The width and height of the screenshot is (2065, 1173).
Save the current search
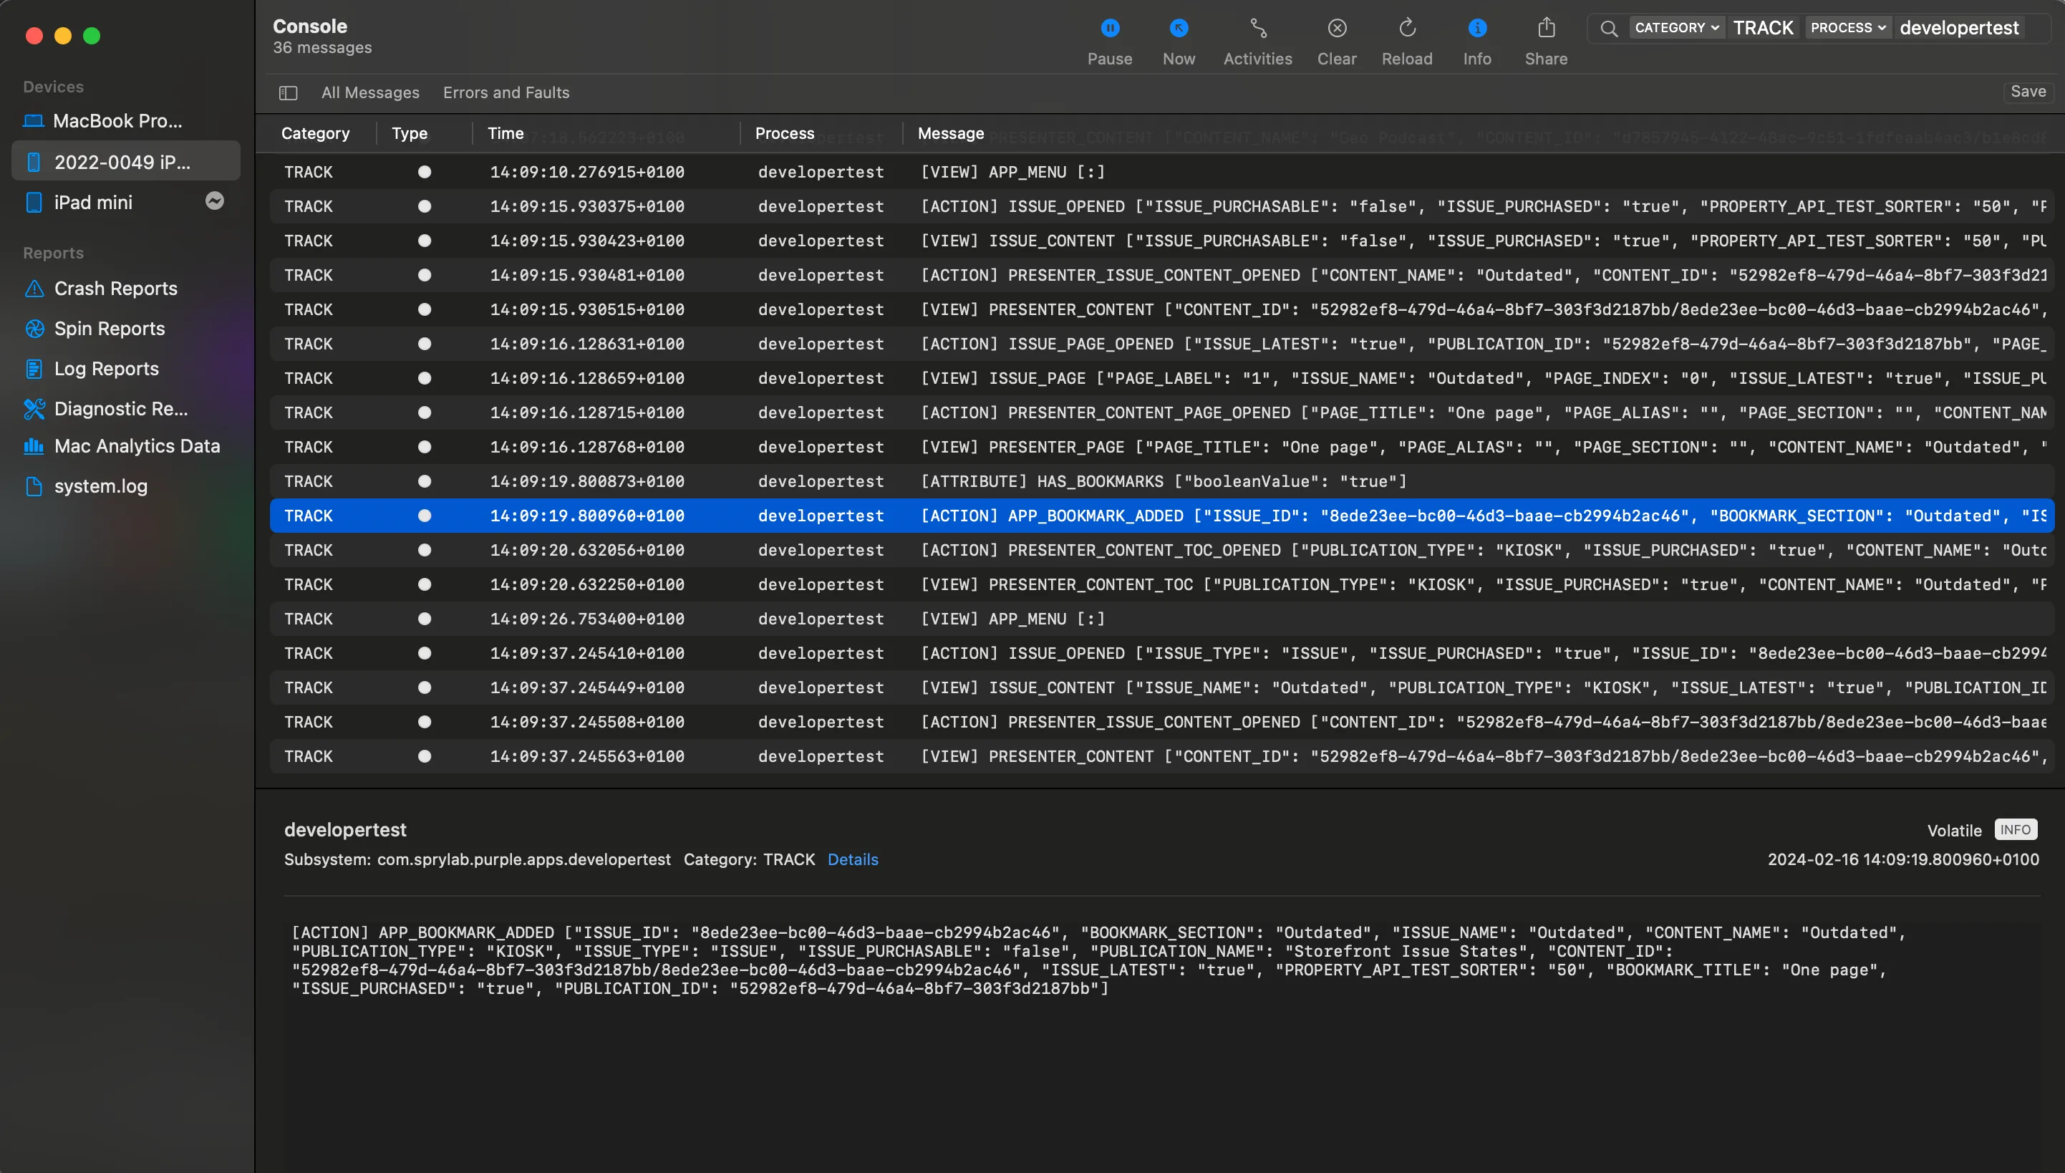coord(2027,92)
